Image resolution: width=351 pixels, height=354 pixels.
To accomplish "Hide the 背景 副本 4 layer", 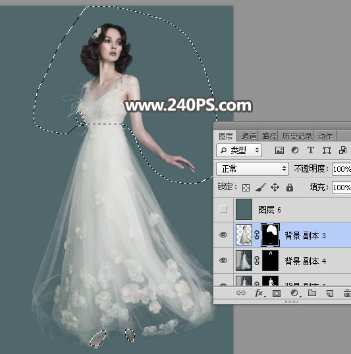I will pyautogui.click(x=223, y=261).
